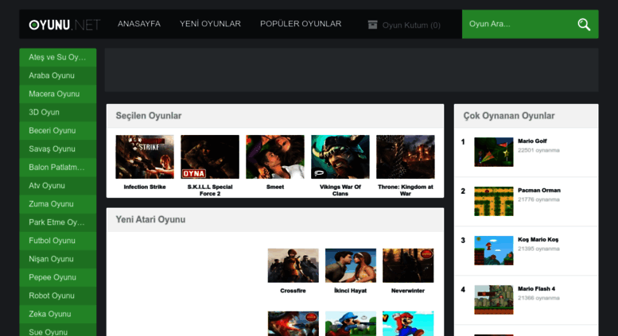Open POPÜLER OYUNLAR menu item

pos(301,24)
